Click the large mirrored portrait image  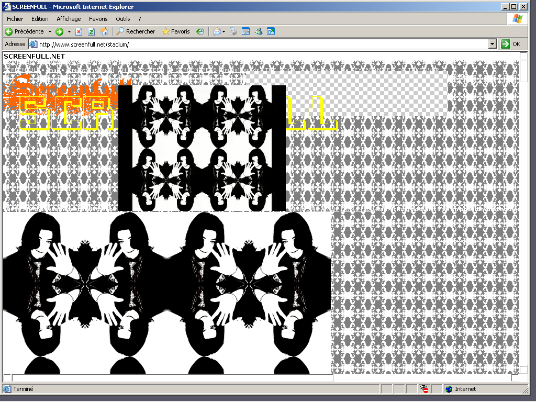[167, 292]
